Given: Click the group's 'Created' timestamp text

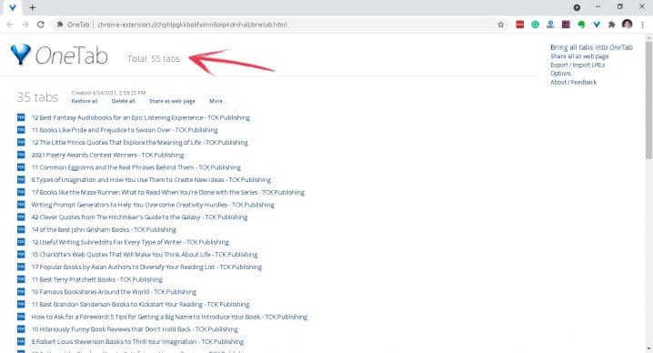Looking at the screenshot, I should point(109,93).
